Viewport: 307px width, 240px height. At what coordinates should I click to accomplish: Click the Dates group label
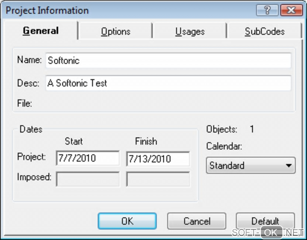(31, 129)
